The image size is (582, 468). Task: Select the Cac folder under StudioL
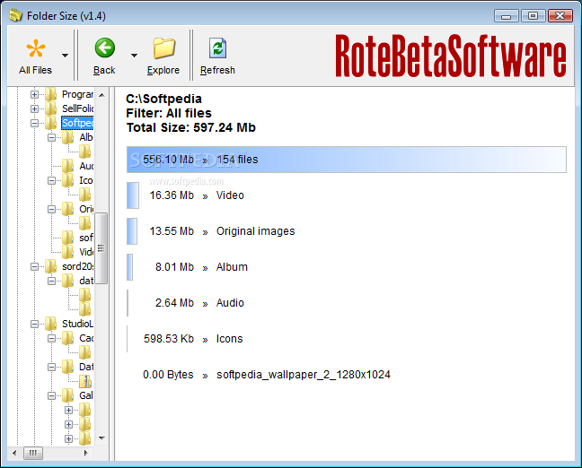point(86,338)
